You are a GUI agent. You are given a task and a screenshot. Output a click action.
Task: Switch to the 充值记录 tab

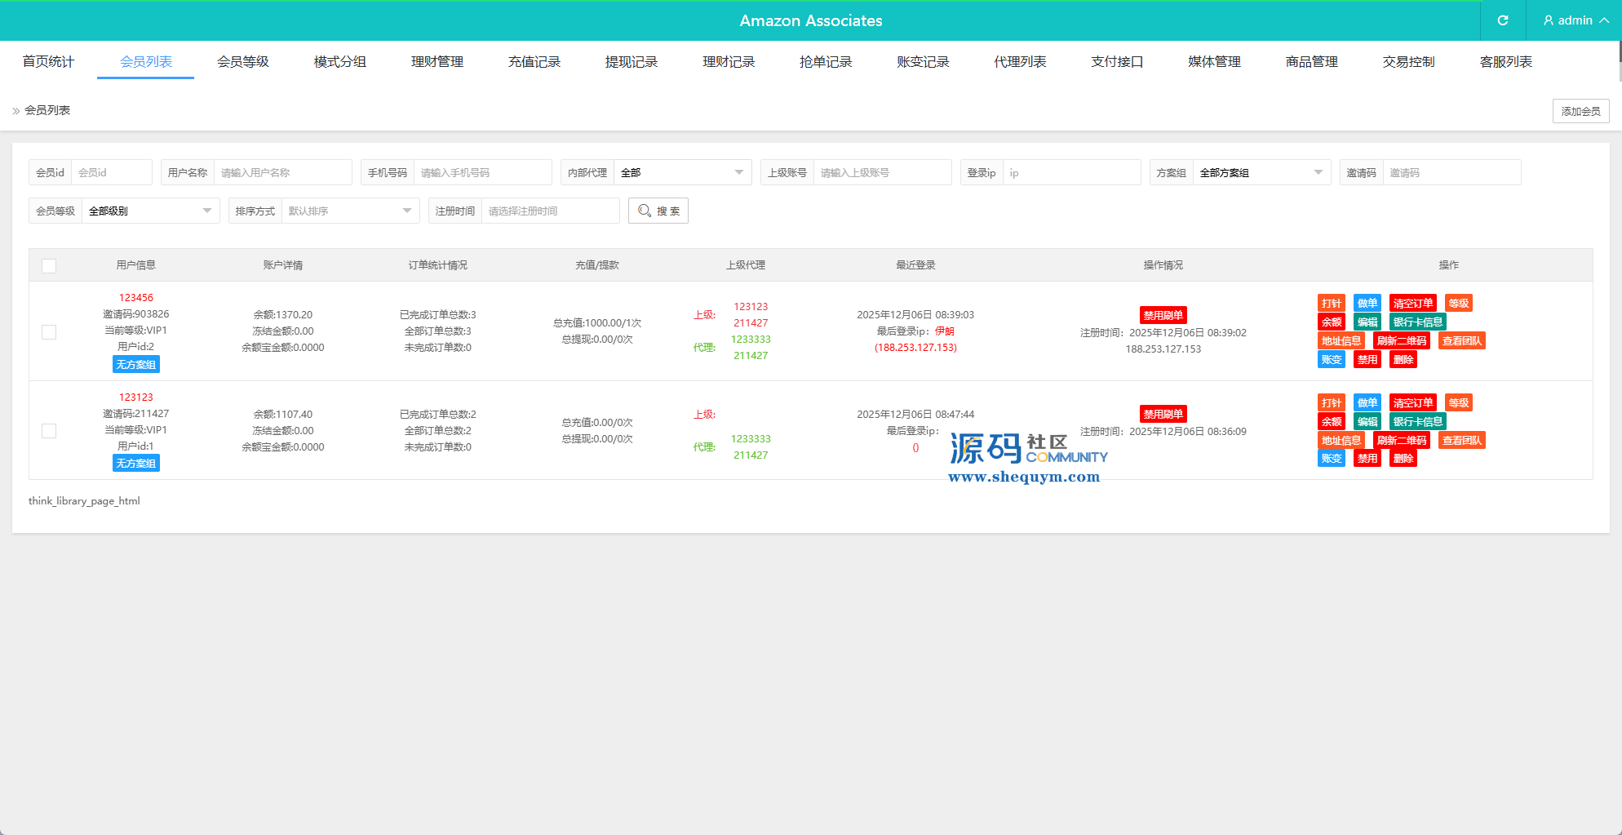click(534, 62)
